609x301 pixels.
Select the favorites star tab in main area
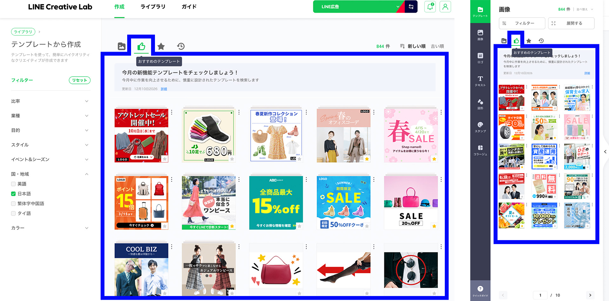[x=161, y=47]
